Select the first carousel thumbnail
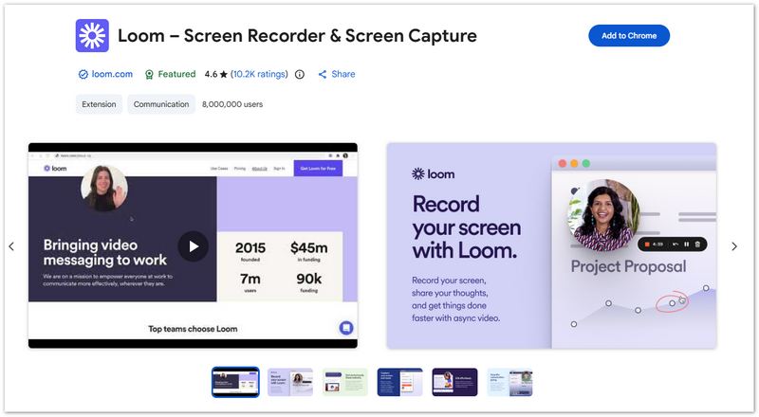Screen dimensions: 759x417 (x=235, y=382)
